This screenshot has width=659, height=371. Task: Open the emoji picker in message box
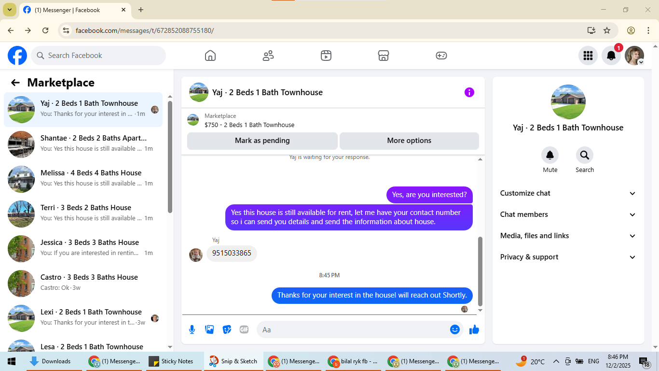pos(455,329)
